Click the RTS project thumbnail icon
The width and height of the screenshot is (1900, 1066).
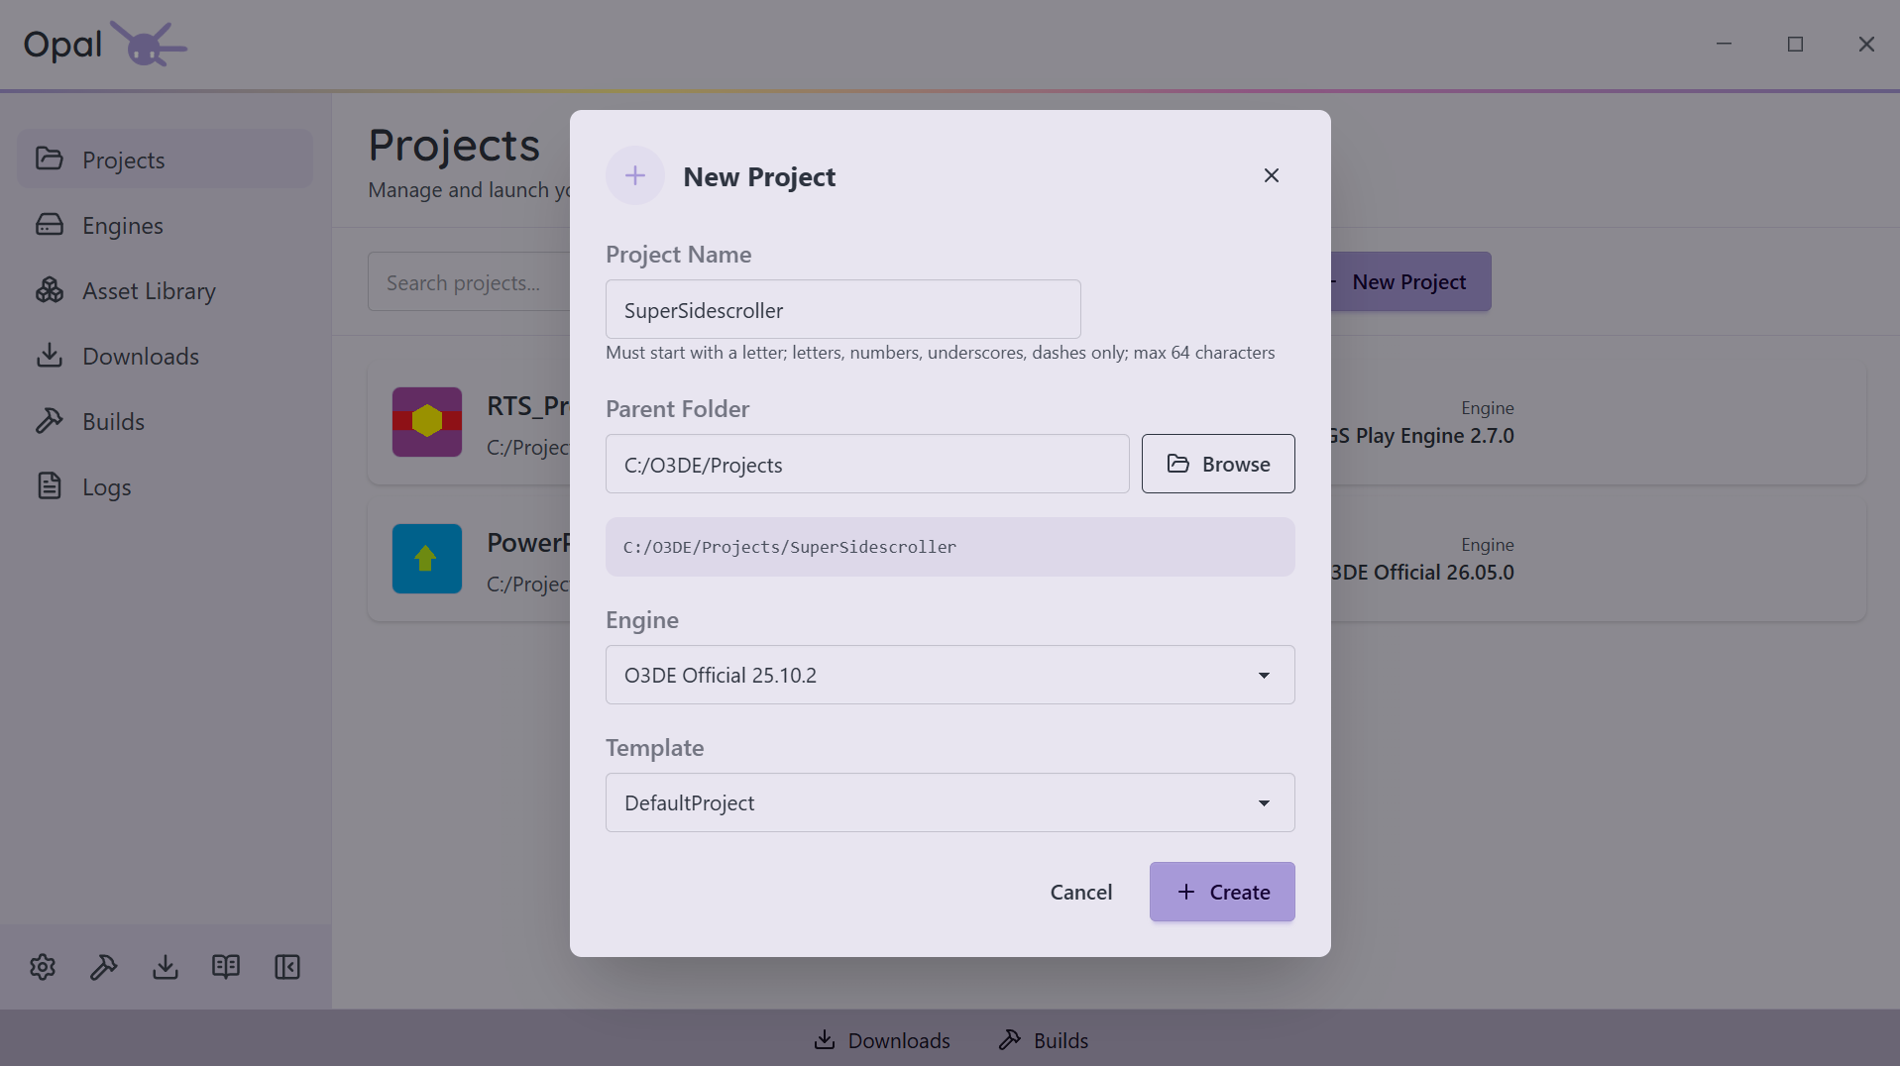click(427, 422)
